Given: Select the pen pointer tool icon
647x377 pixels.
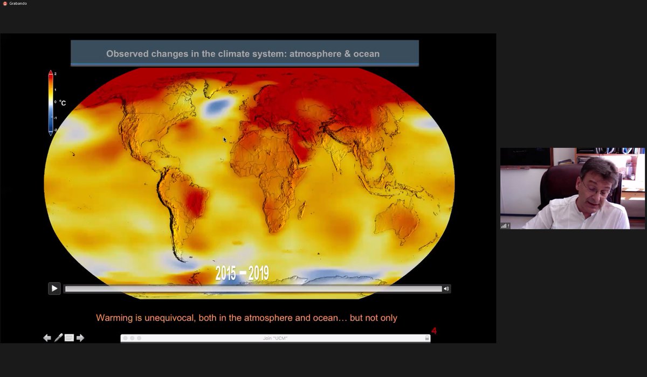Looking at the screenshot, I should click(58, 338).
